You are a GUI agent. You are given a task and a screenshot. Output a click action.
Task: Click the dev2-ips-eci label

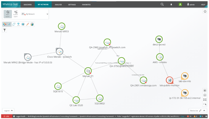159,45
